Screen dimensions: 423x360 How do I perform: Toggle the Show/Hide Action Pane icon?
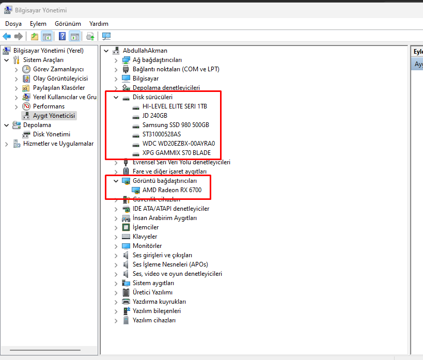click(x=75, y=36)
